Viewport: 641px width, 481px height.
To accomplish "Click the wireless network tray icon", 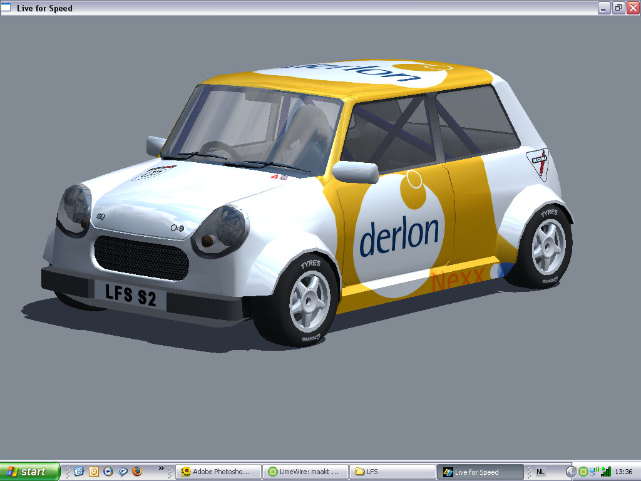I will click(594, 472).
